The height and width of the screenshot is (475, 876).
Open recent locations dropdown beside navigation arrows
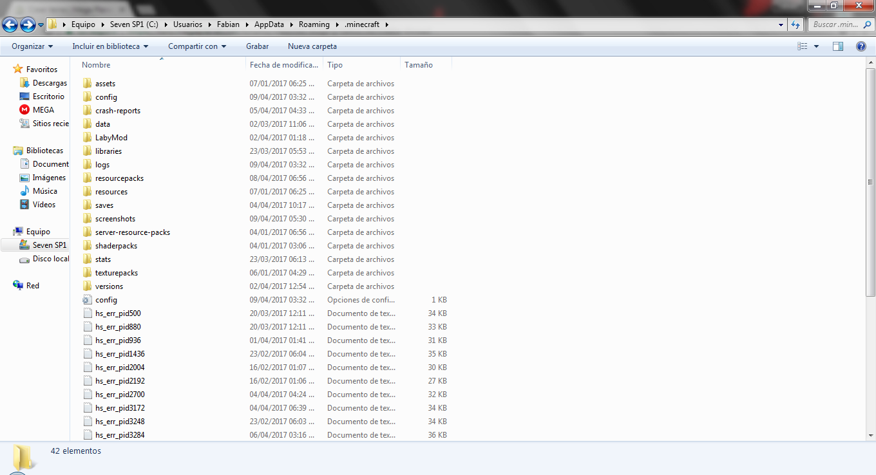41,25
